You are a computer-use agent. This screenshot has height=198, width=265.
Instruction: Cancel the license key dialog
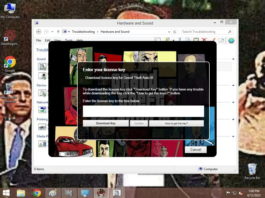click(x=196, y=150)
